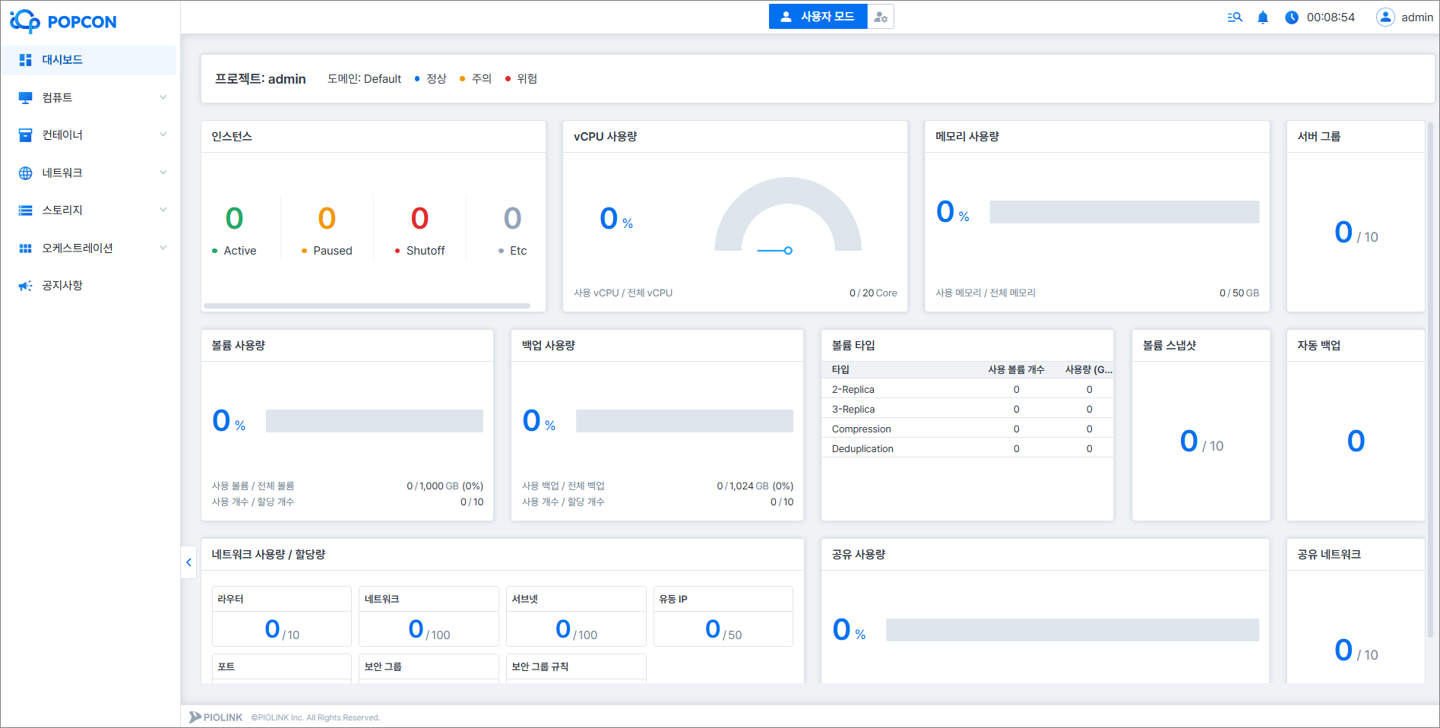The width and height of the screenshot is (1440, 728).
Task: Click the 네트워크 globe icon
Action: (25, 173)
